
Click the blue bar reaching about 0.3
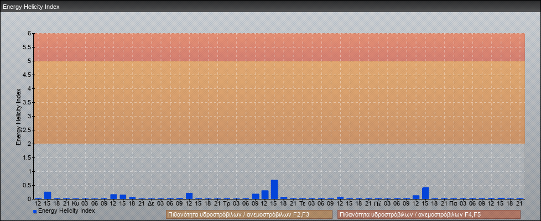265,194
